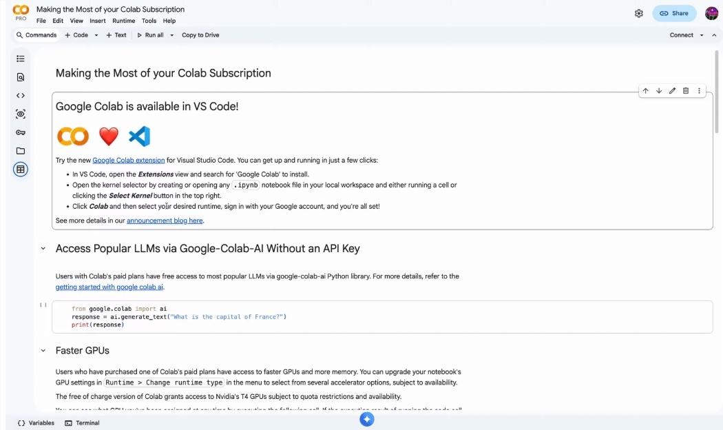Open Find and replace panel
The width and height of the screenshot is (723, 430).
(x=20, y=76)
